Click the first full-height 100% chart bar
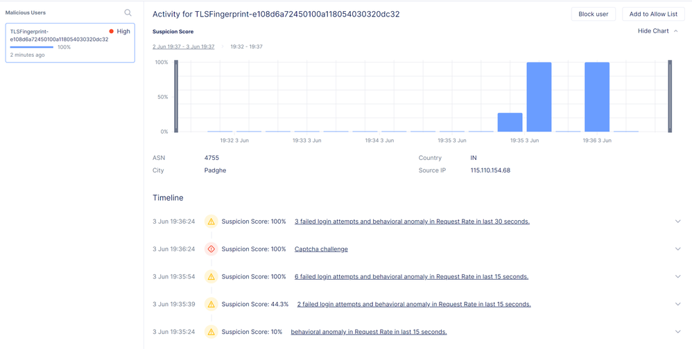This screenshot has height=349, width=692. coord(539,97)
